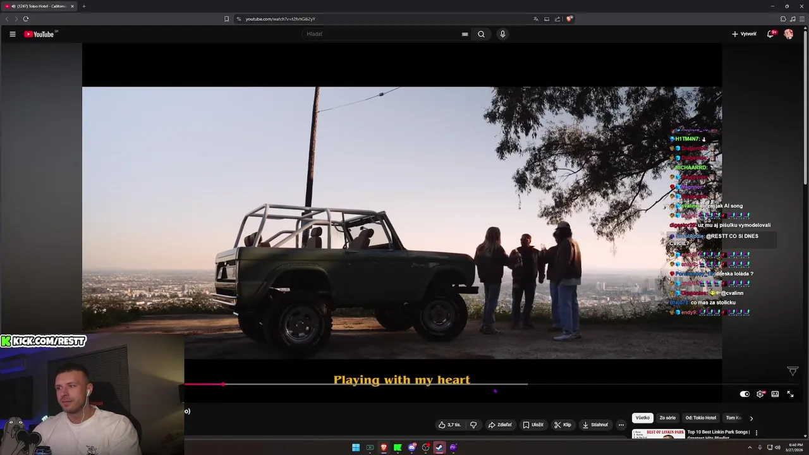
Task: Open the on-screen keyboard icon in search box
Action: [x=465, y=34]
